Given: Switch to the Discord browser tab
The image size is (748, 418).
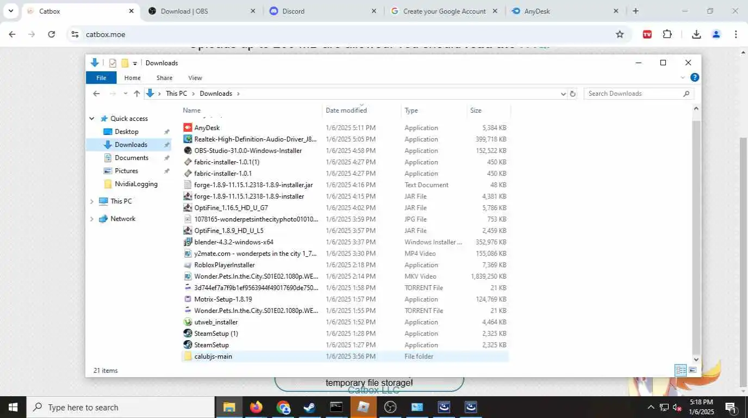Looking at the screenshot, I should 323,11.
